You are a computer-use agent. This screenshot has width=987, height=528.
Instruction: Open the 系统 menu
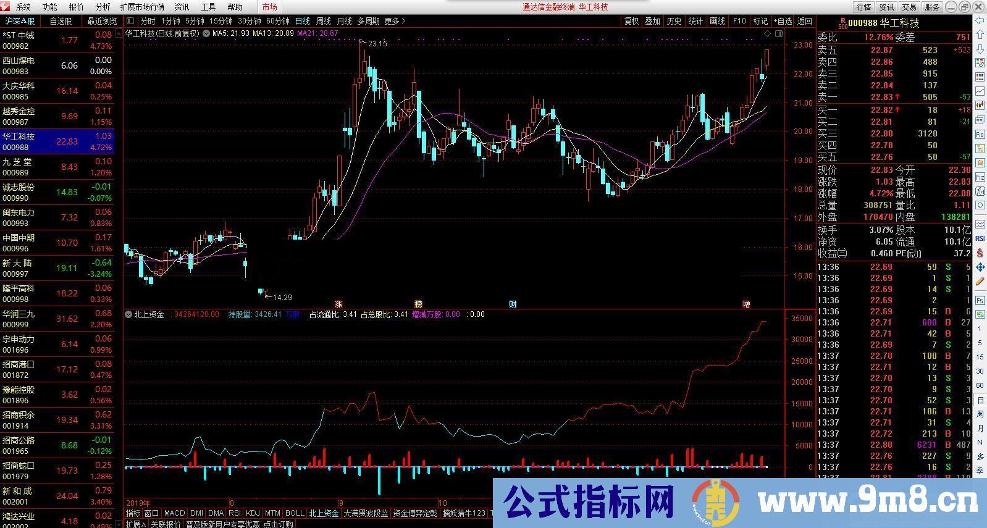(x=23, y=7)
